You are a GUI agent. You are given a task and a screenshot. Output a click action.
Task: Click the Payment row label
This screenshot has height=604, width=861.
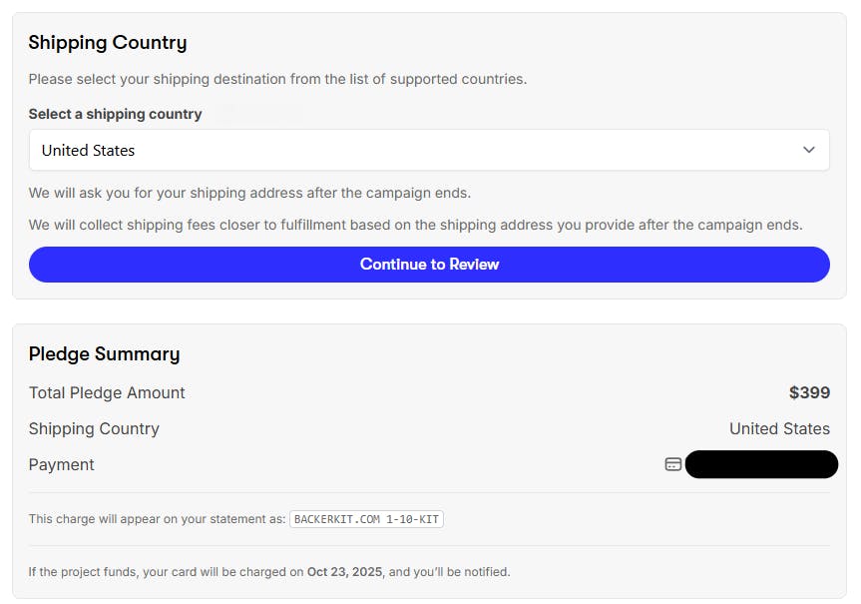tap(62, 464)
